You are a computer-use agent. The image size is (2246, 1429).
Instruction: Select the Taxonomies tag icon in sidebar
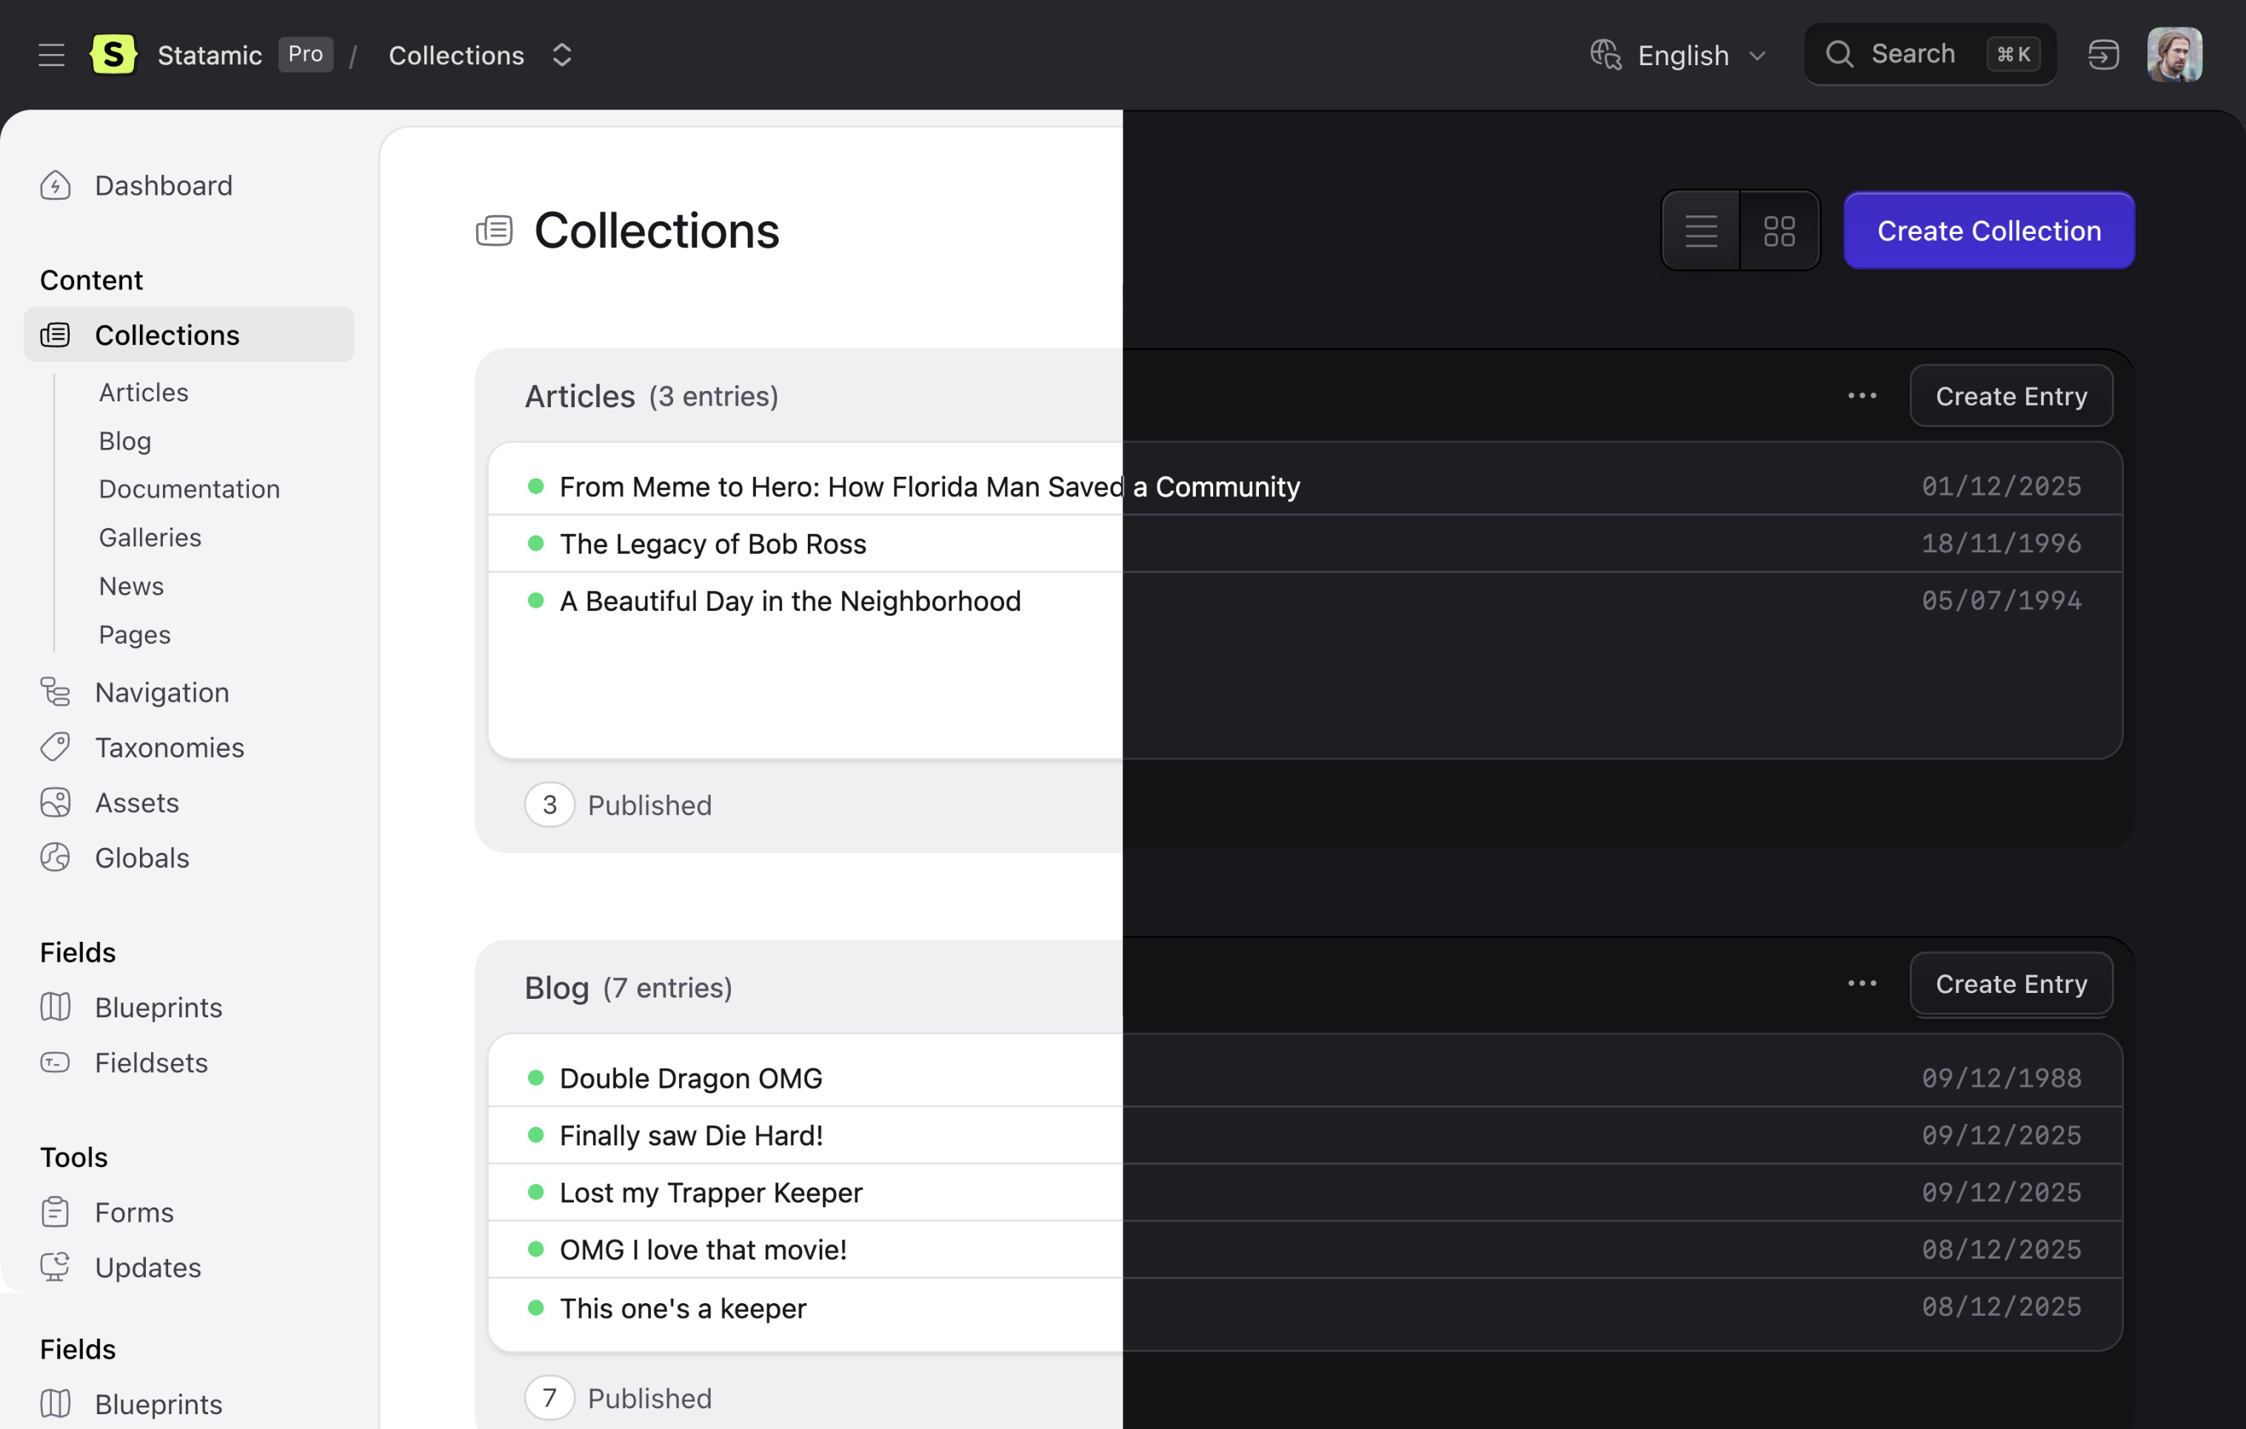[x=56, y=746]
